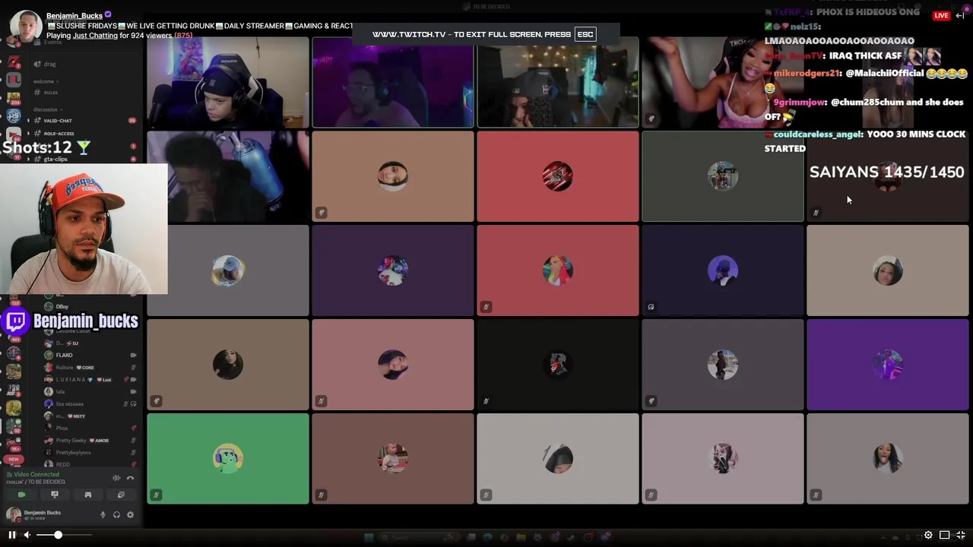
Task: Select DBoy in voice participant list
Action: coord(62,306)
